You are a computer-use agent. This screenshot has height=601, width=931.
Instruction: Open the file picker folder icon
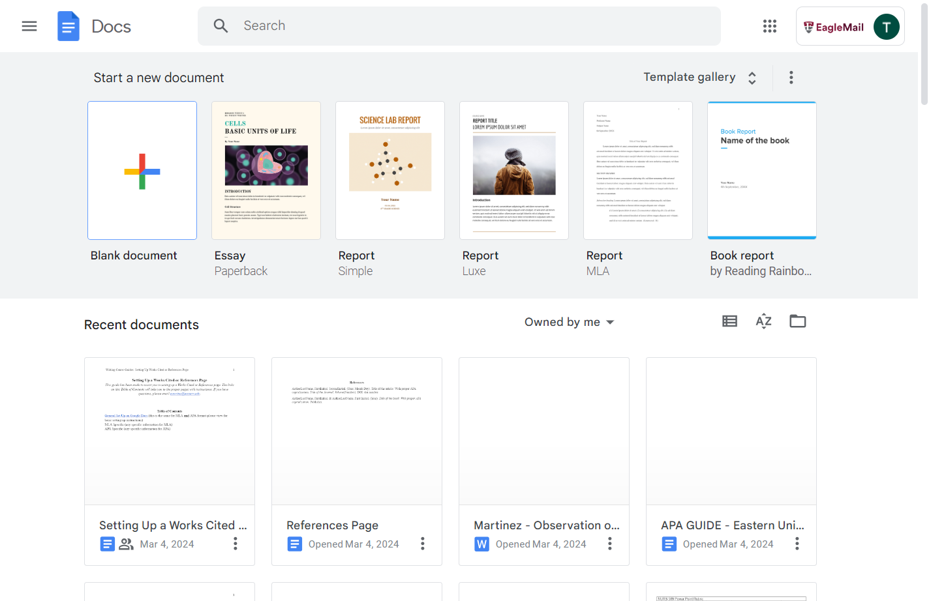click(798, 321)
